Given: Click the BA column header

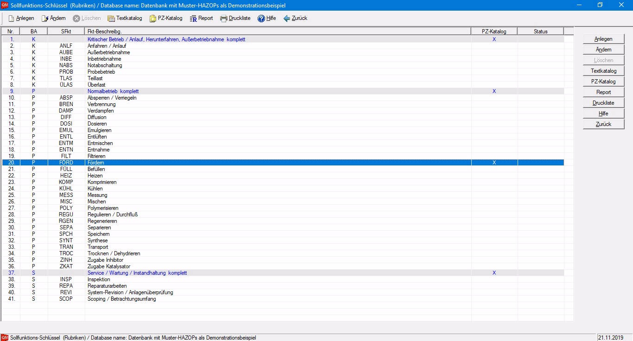Looking at the screenshot, I should [34, 32].
